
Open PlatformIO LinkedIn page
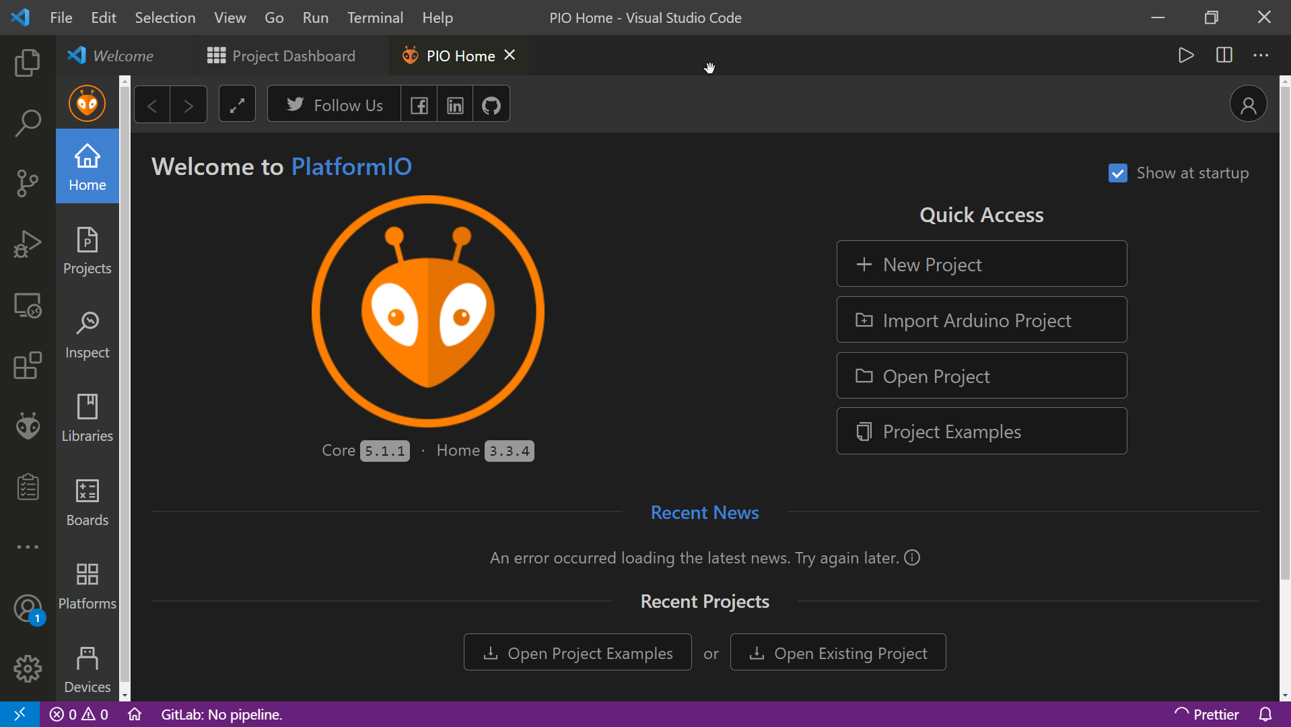pos(455,105)
